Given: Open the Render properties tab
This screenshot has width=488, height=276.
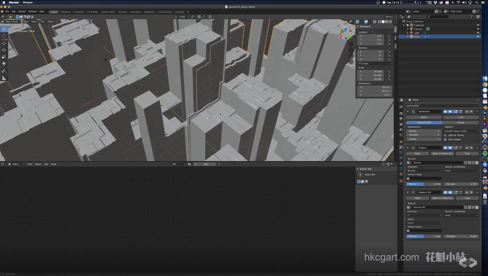Looking at the screenshot, I should 401,113.
